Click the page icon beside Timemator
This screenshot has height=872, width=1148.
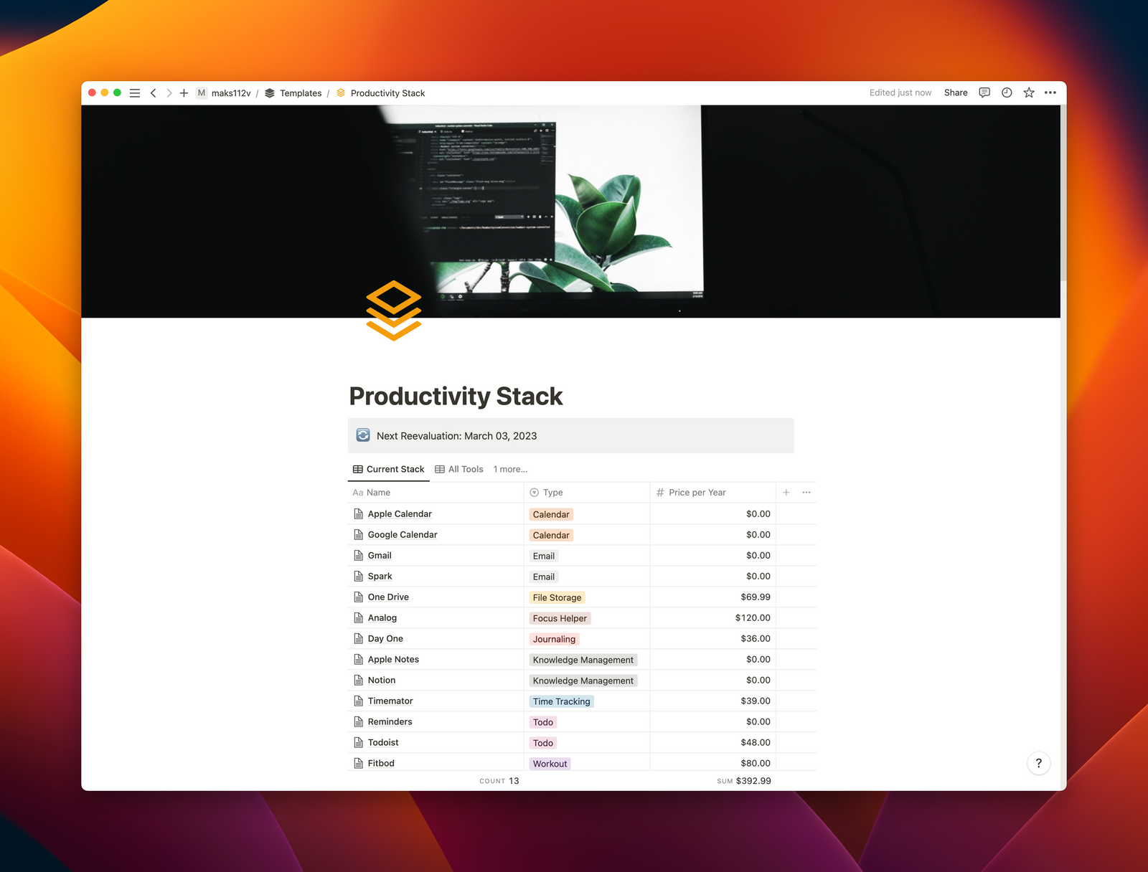[358, 701]
